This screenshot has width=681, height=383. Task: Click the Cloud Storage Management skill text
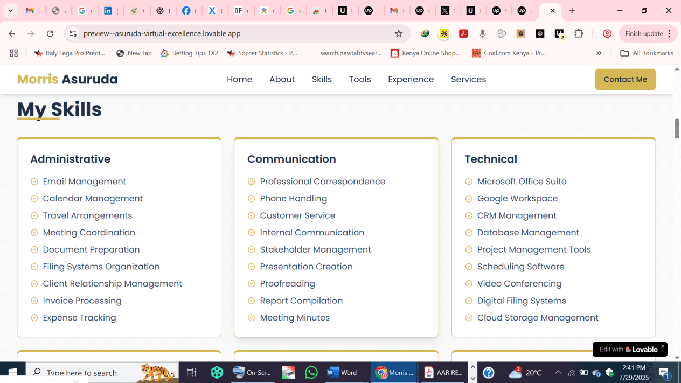(538, 318)
